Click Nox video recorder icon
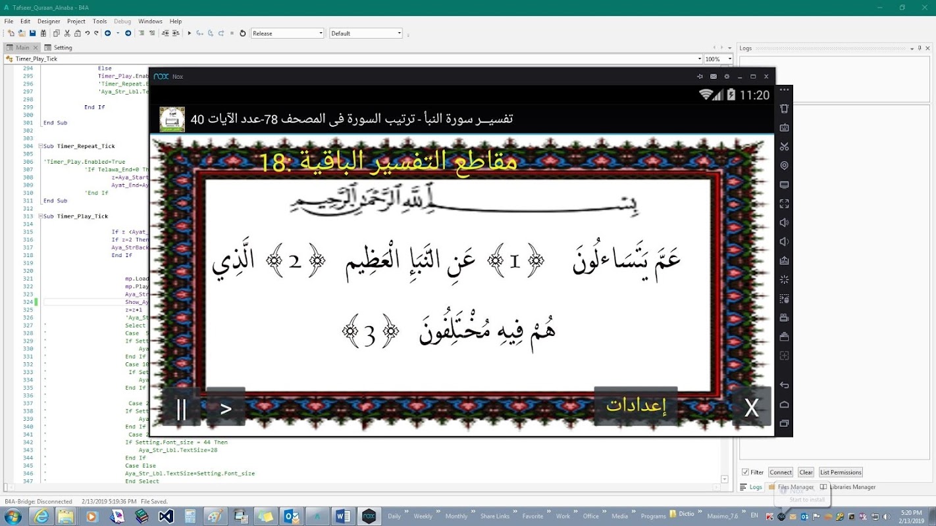This screenshot has height=526, width=936. [784, 318]
